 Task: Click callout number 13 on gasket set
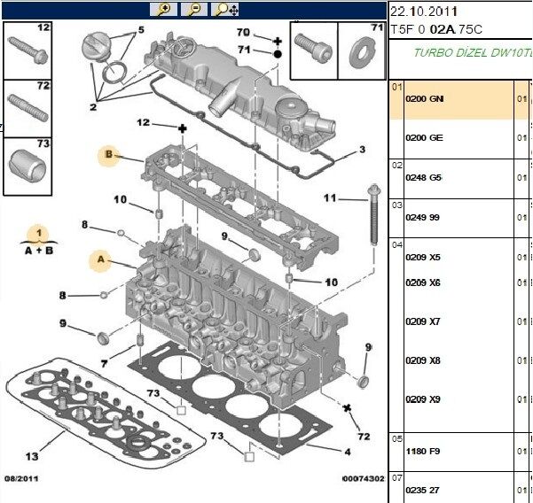pos(32,456)
